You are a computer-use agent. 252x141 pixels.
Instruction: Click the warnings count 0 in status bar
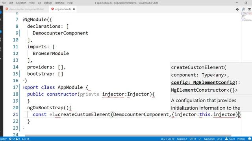click(18, 139)
